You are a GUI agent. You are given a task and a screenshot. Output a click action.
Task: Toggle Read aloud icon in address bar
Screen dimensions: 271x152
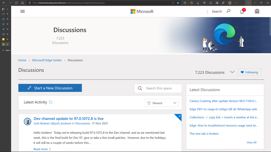(173, 3)
